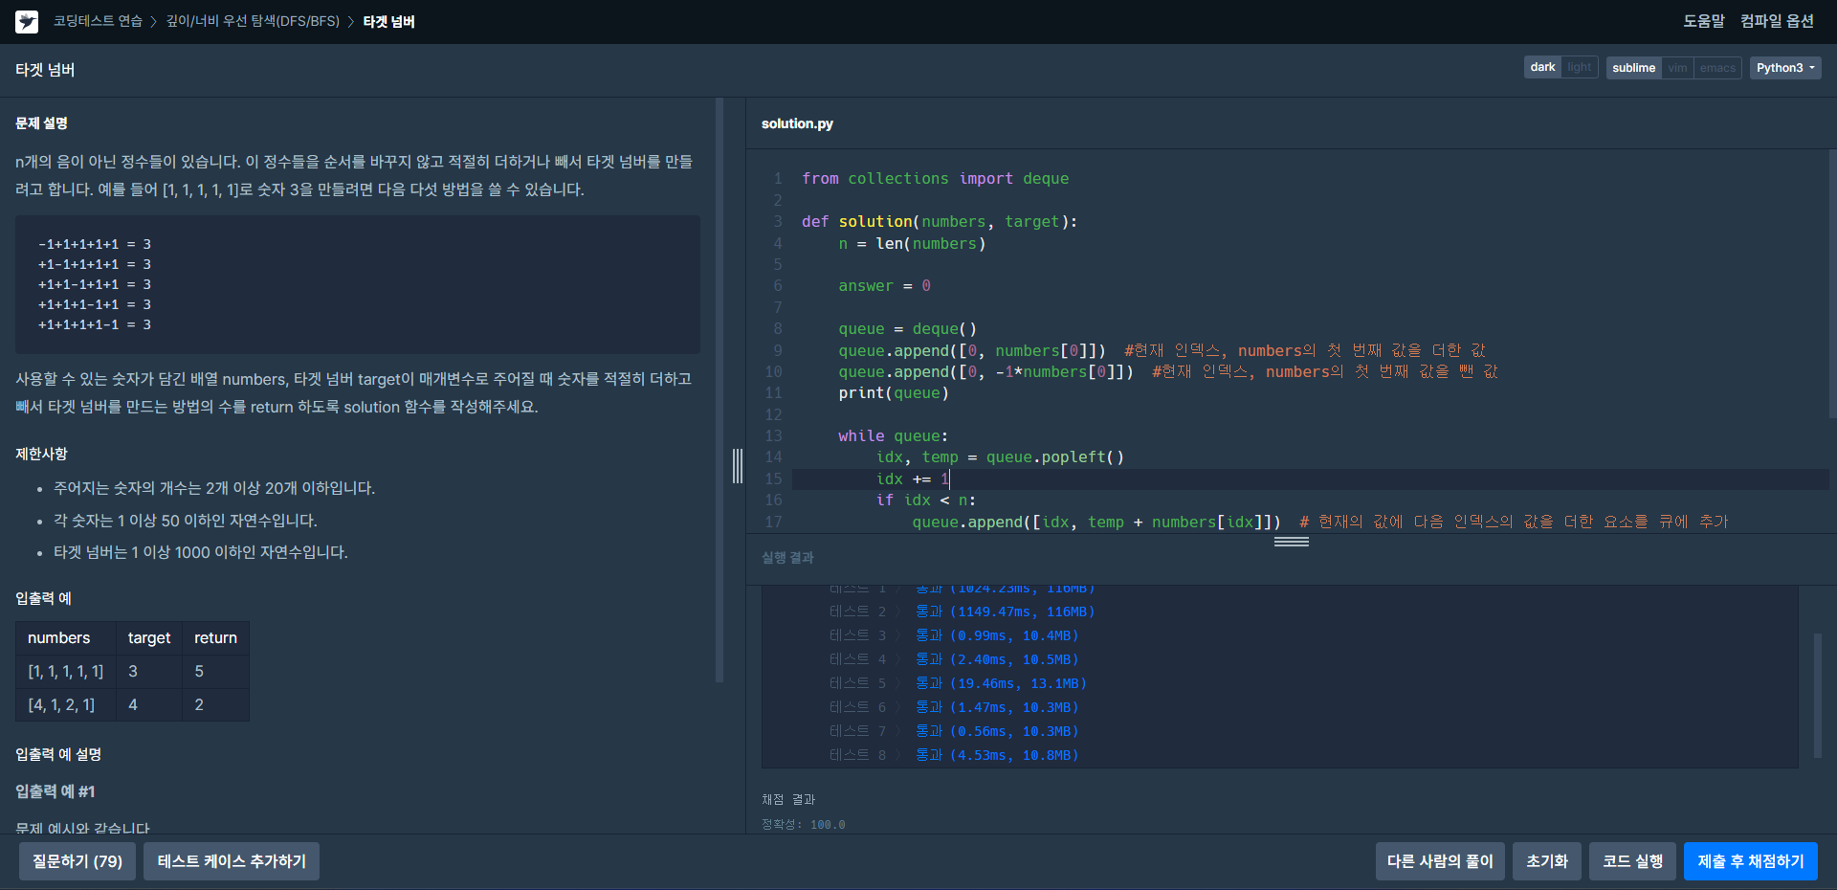
Task: Click the 질문하기 (79) button
Action: 77,861
